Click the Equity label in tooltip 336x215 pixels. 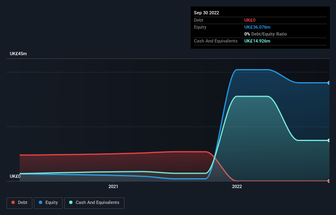(x=200, y=27)
